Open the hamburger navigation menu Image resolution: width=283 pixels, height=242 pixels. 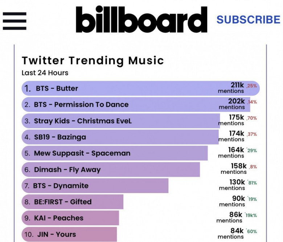[15, 20]
